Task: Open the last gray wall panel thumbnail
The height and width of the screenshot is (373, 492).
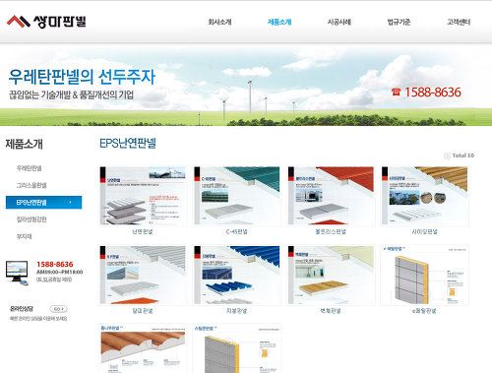Action: pos(237,348)
